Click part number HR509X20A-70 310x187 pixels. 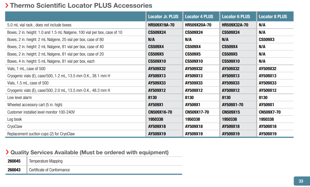click(x=198, y=25)
